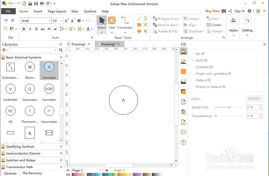Select the crop tool
Image resolution: width=269 pixels, height=176 pixels.
[x=146, y=31]
